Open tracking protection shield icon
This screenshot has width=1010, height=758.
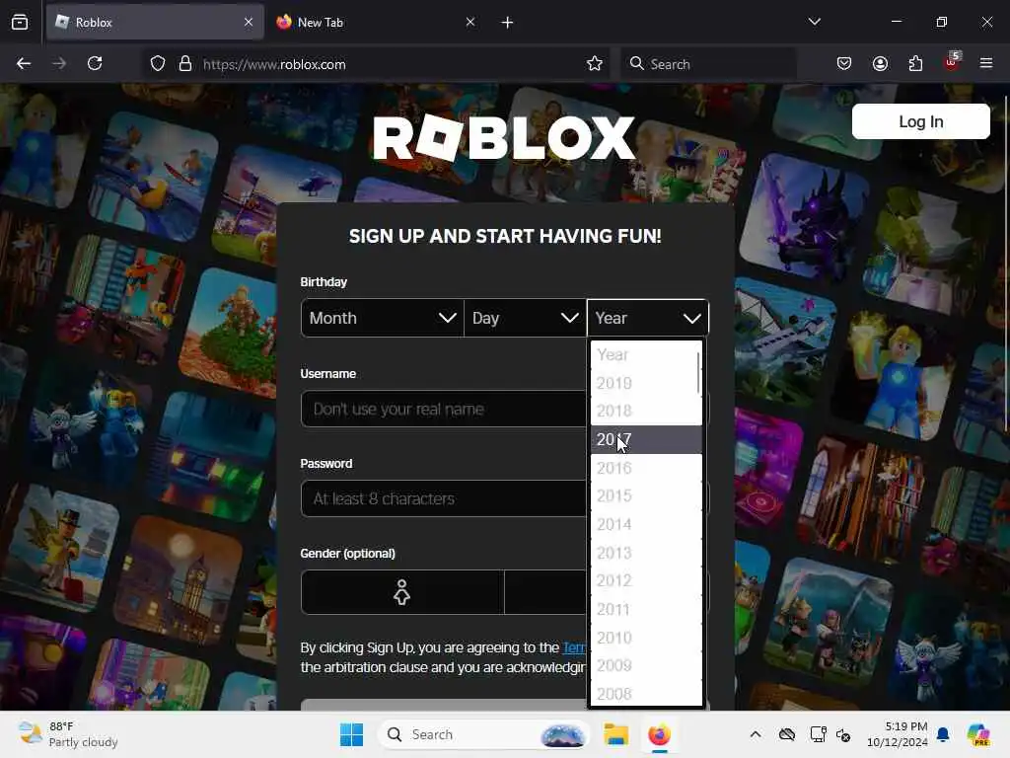[158, 64]
